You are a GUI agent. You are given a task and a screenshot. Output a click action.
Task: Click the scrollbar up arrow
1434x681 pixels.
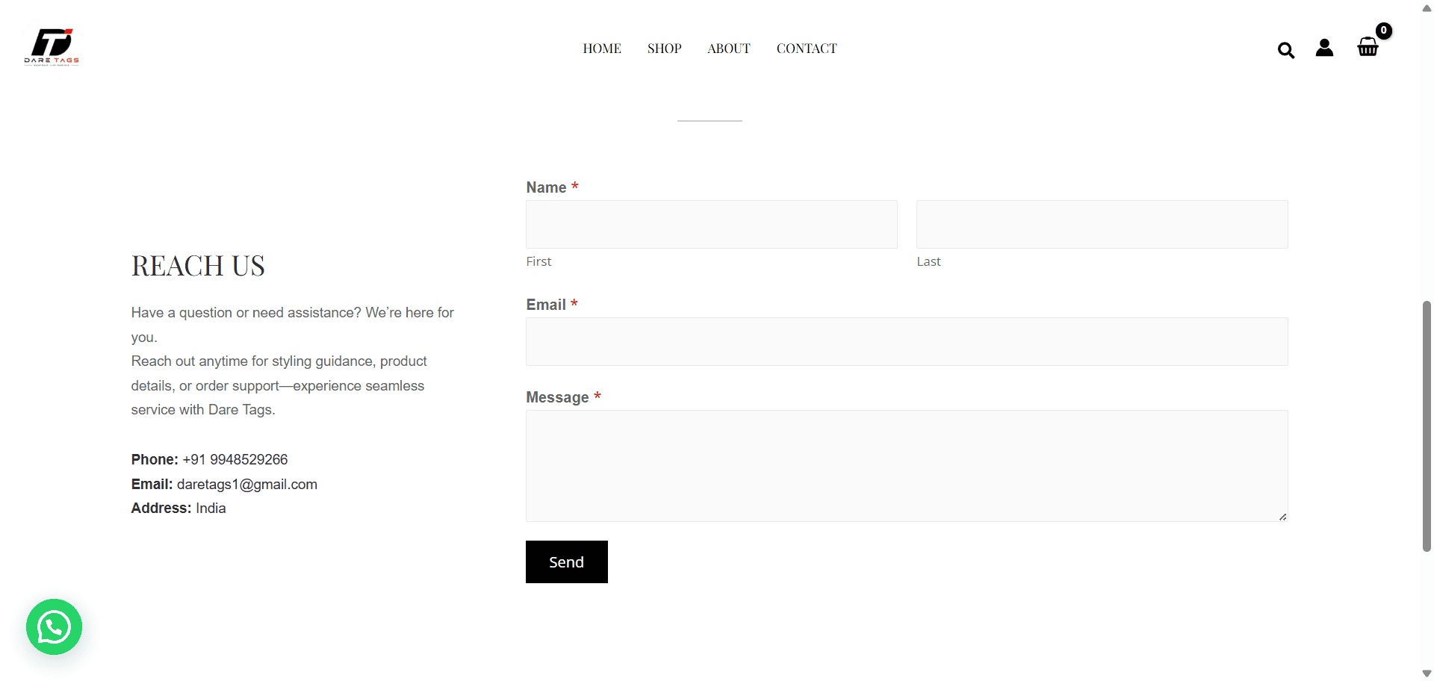[x=1427, y=8]
